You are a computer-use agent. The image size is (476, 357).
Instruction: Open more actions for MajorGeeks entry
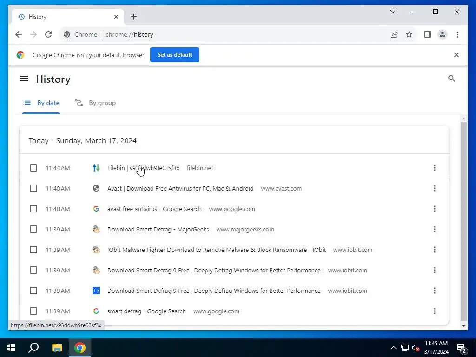[x=435, y=230]
